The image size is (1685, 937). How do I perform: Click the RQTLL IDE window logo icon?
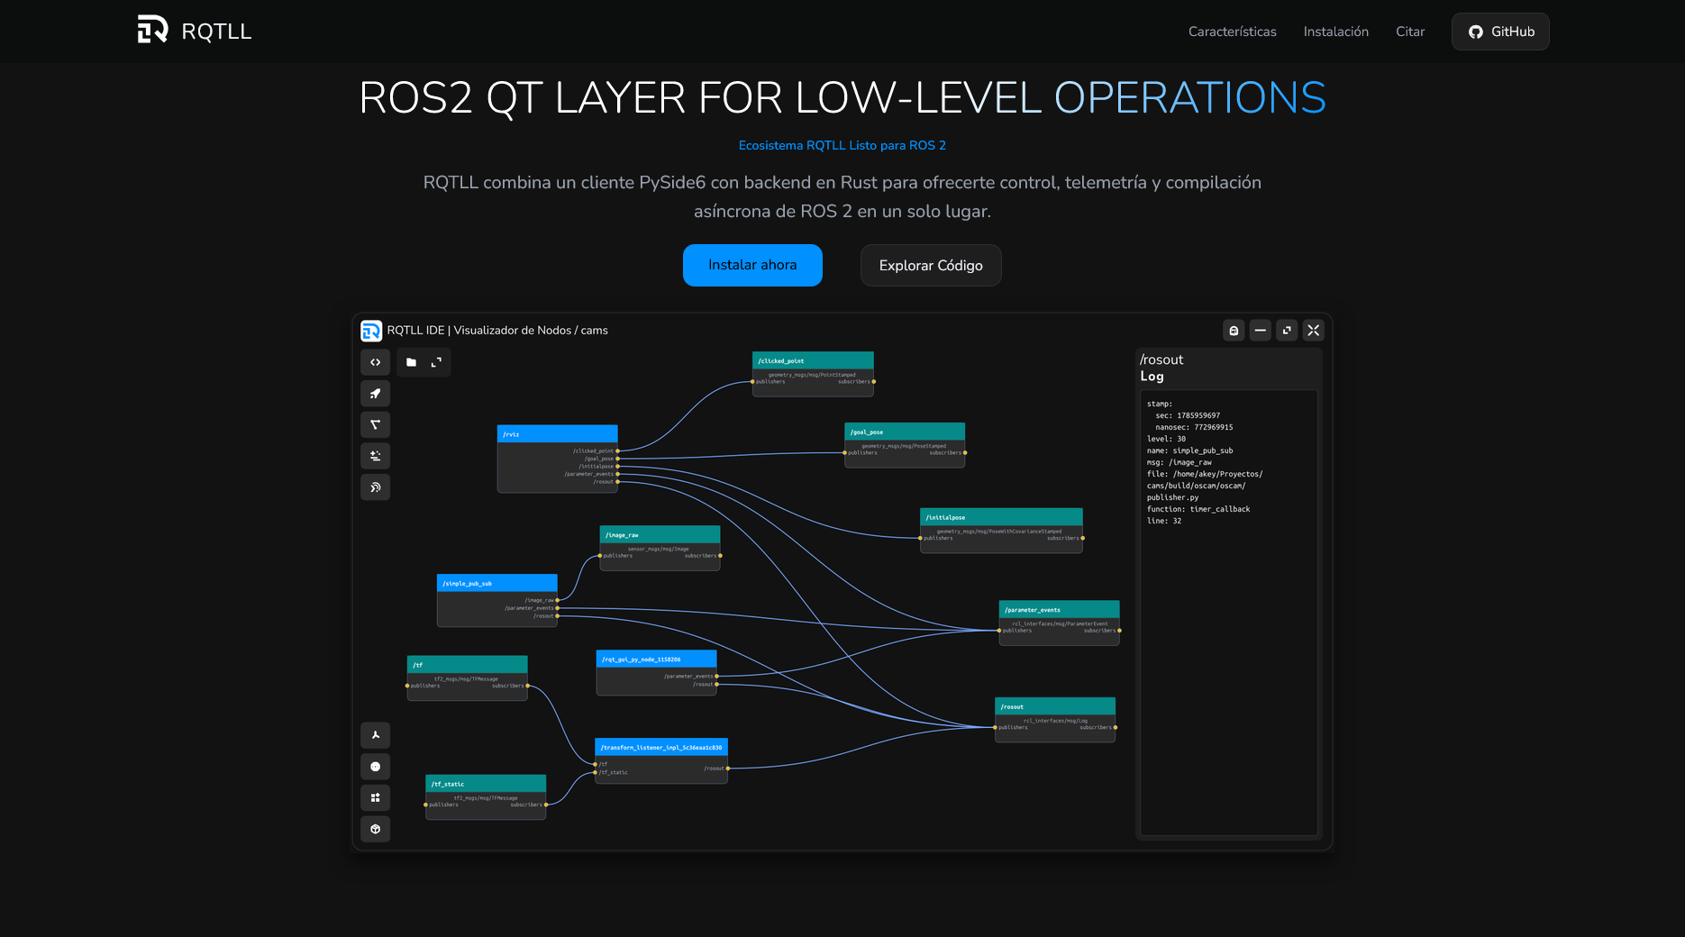pos(371,331)
